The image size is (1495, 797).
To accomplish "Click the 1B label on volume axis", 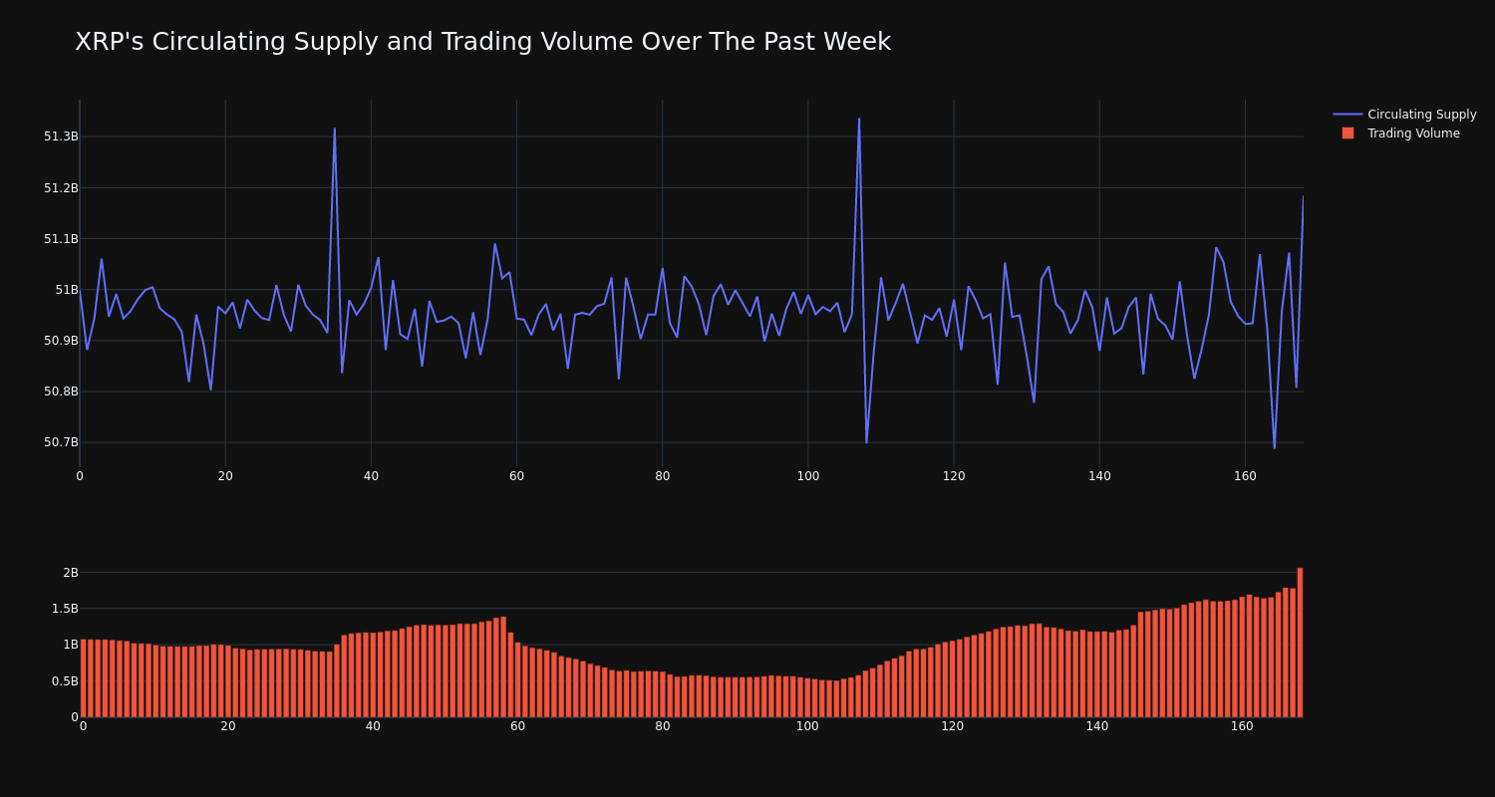I will click(x=70, y=645).
